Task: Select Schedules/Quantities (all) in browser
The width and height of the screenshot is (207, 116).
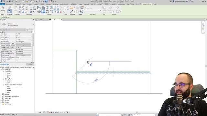Action: (x=12, y=96)
